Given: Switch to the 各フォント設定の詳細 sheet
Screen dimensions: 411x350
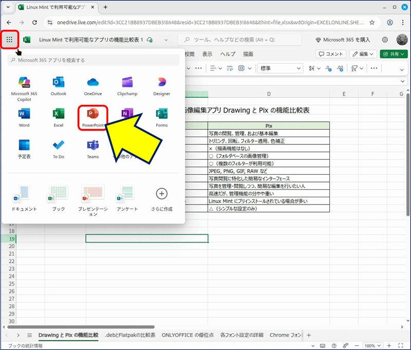Looking at the screenshot, I should 241,335.
